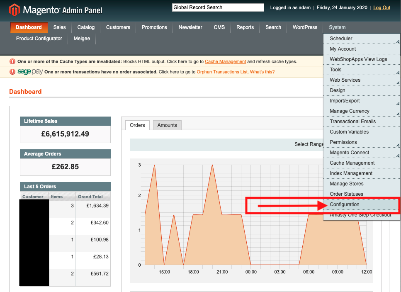Open Cache Management menu item
This screenshot has width=401, height=292.
click(352, 163)
